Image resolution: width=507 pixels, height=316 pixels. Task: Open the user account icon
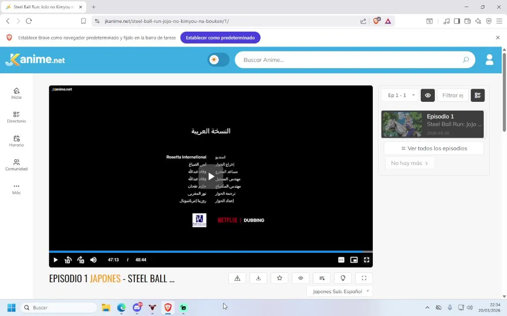point(489,60)
